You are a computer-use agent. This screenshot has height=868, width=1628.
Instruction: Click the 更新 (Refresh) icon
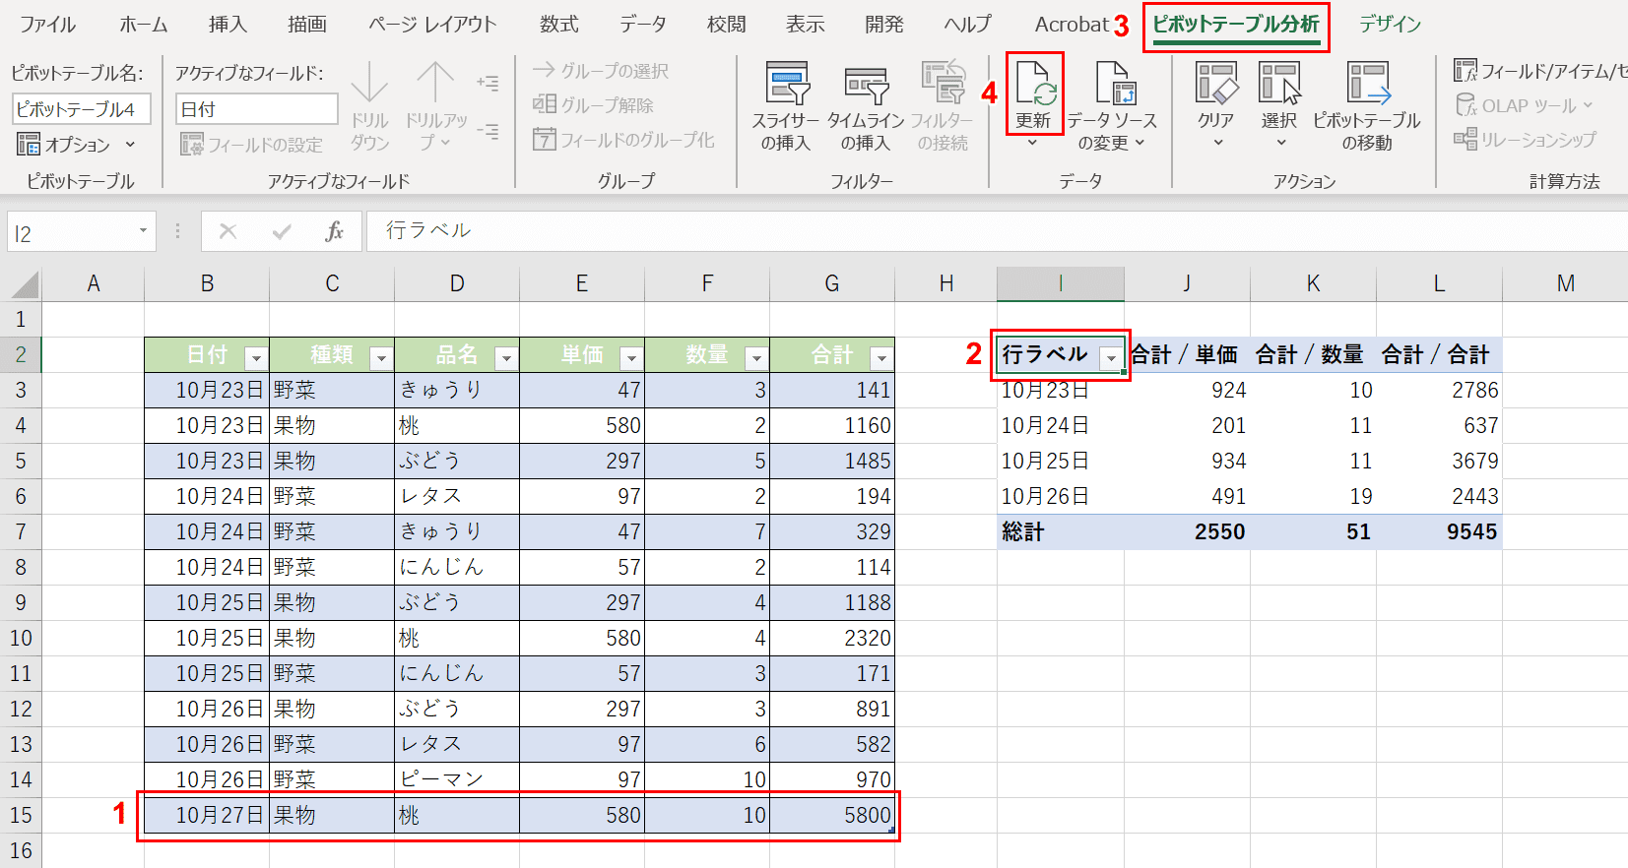point(1034,84)
